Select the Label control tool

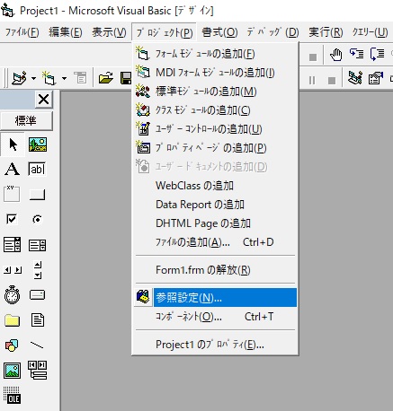13,170
